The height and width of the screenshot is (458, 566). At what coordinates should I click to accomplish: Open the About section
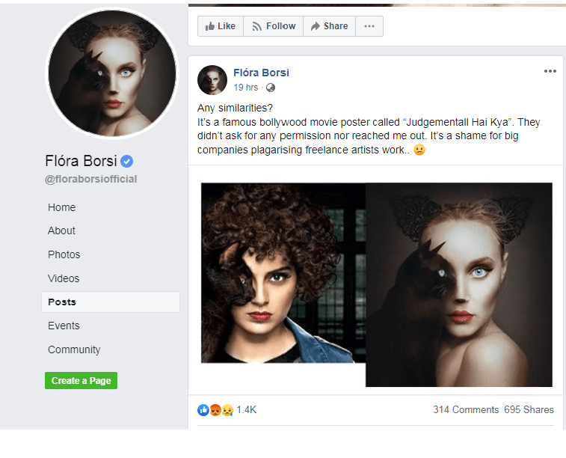[x=61, y=230]
